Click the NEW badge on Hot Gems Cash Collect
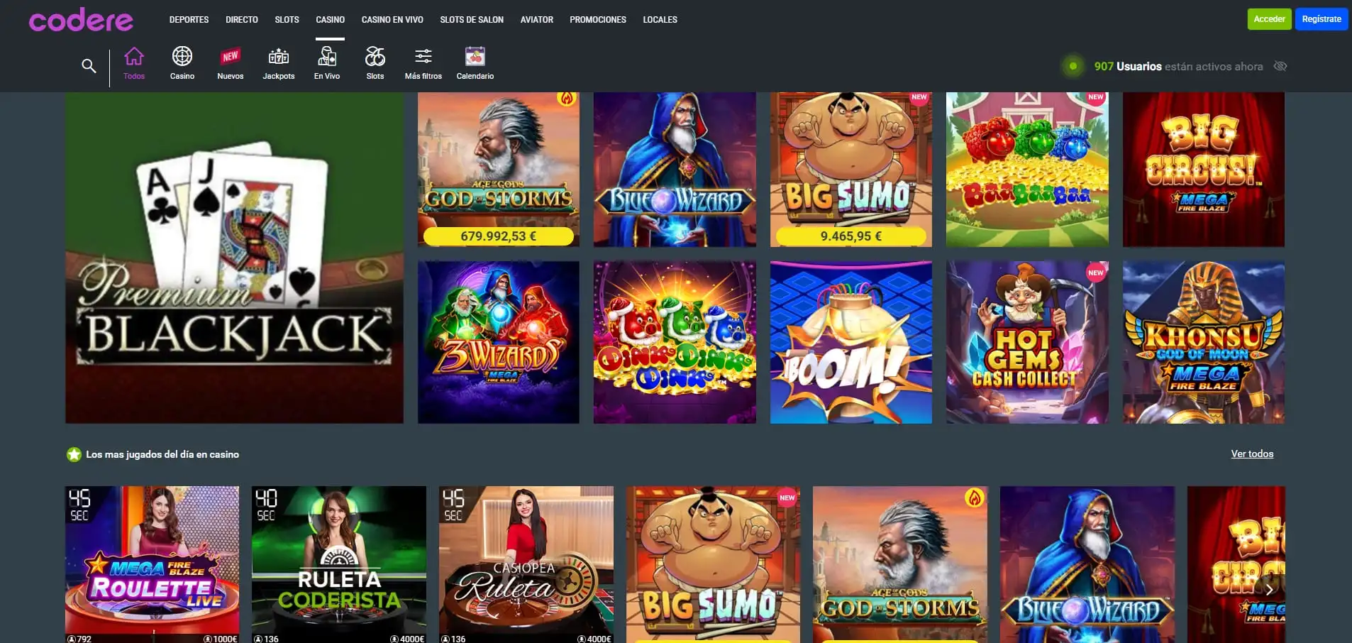Viewport: 1352px width, 643px height. click(x=1096, y=273)
